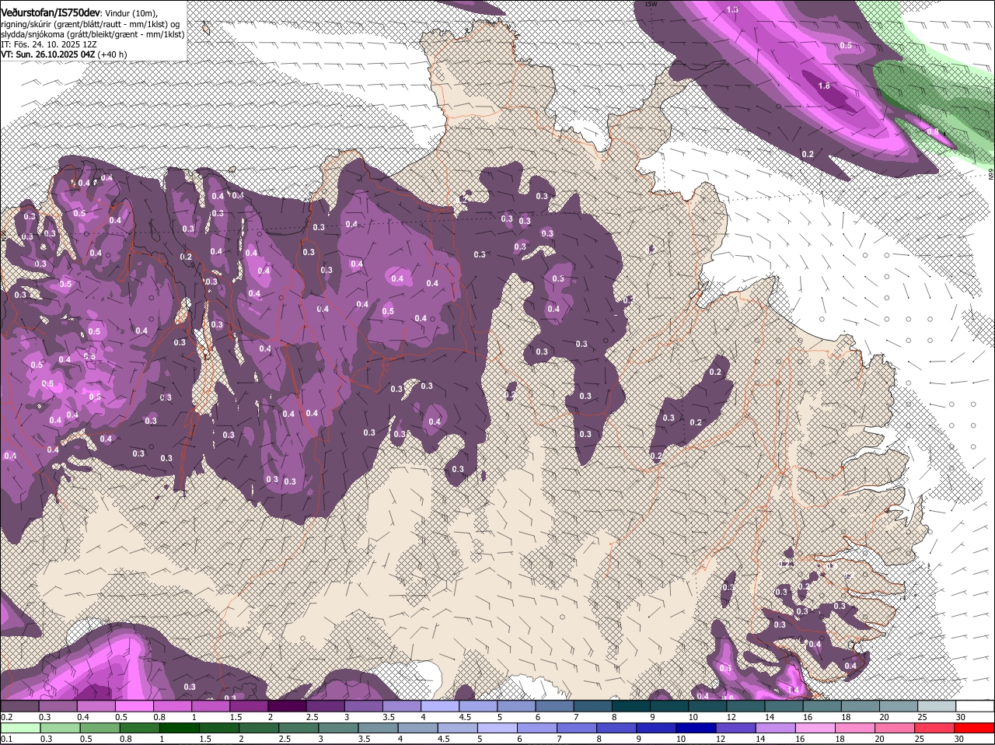The width and height of the screenshot is (995, 745).
Task: Click white upper legend swatch after 30
Action: [974, 705]
